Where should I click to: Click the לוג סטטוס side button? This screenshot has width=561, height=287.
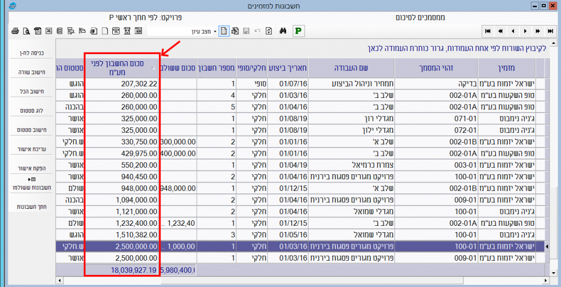pyautogui.click(x=32, y=110)
